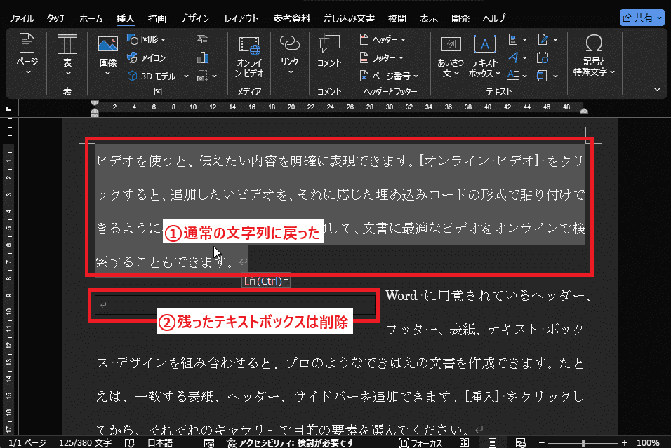The height and width of the screenshot is (448, 671).
Task: Click the Comment icon in ribbon
Action: point(328,53)
